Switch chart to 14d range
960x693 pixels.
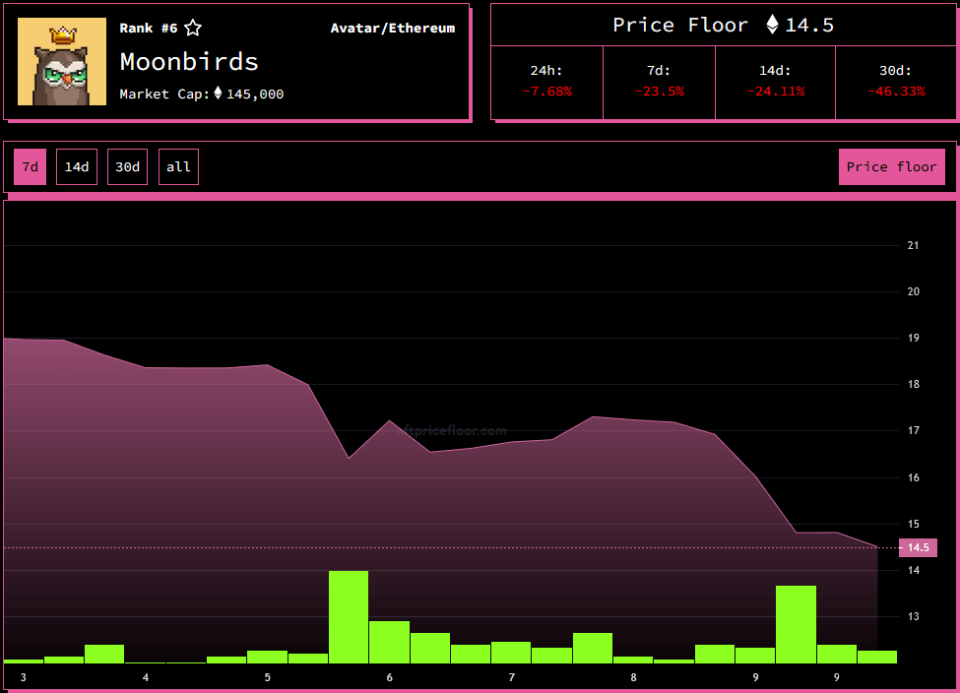(x=77, y=166)
